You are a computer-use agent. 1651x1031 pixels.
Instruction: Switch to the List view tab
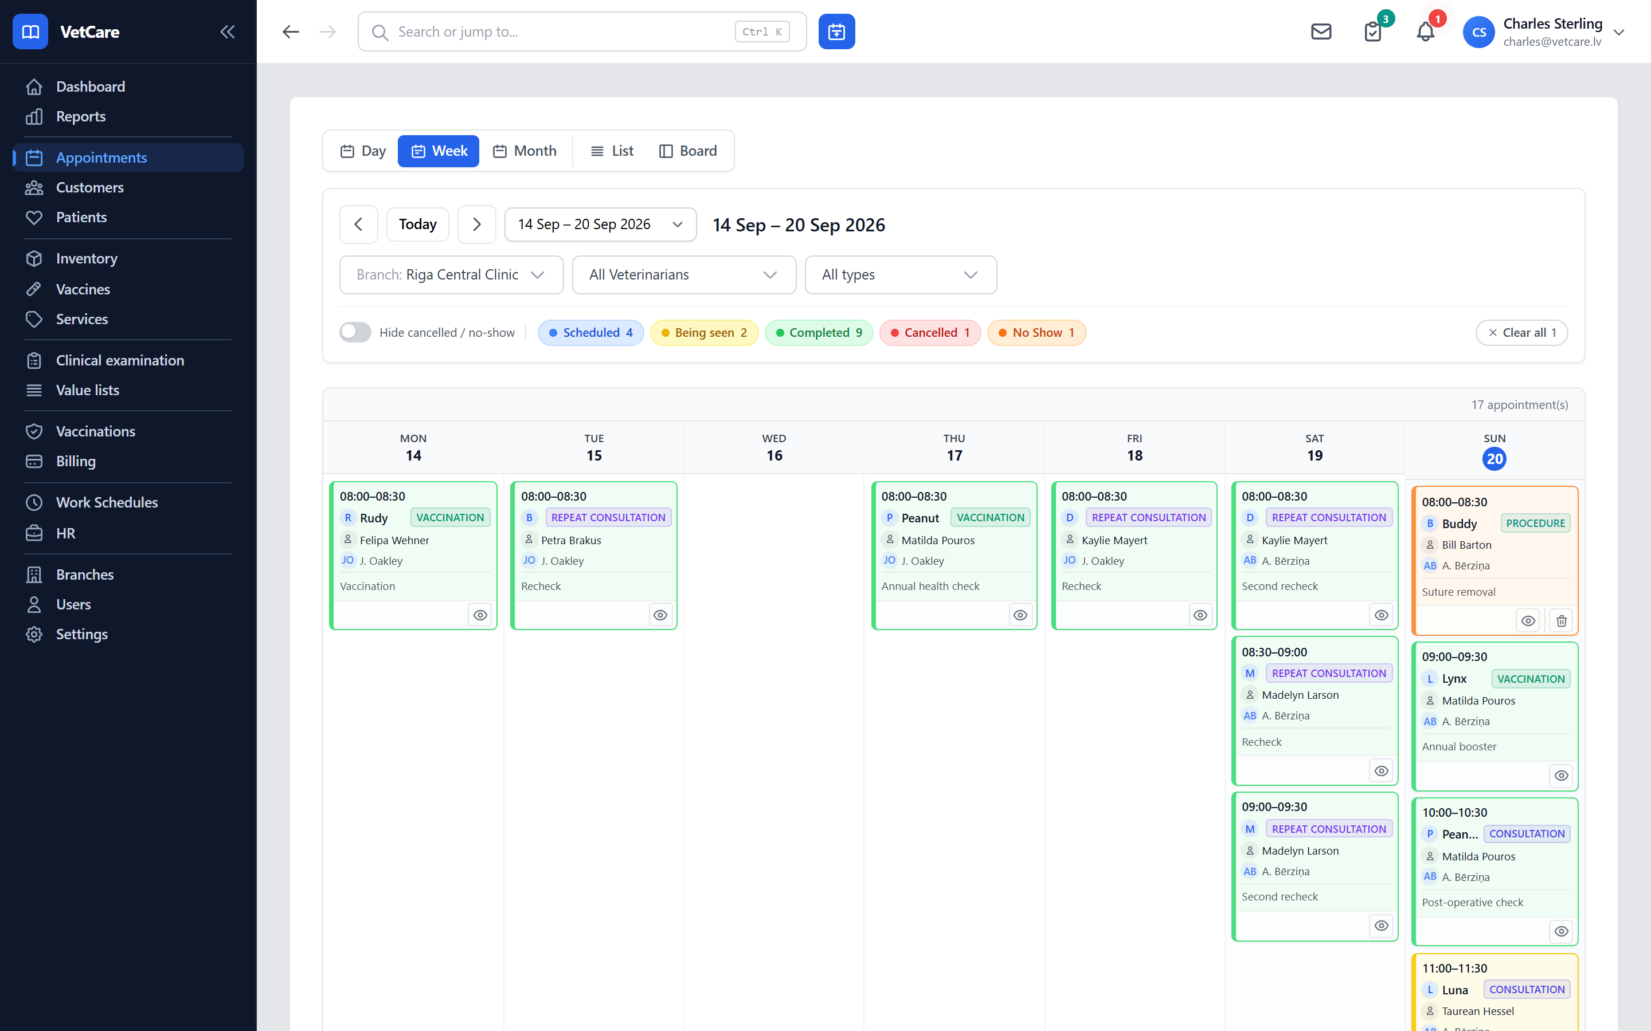(612, 151)
